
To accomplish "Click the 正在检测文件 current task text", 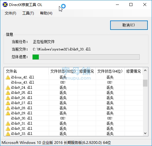I will click(x=44, y=42).
